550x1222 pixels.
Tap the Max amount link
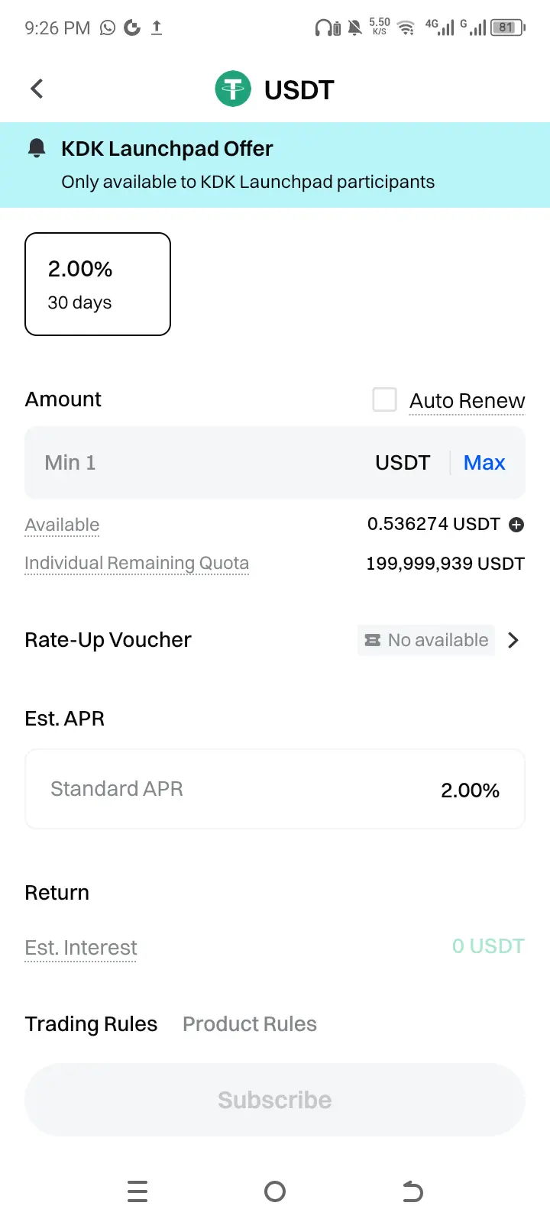[484, 463]
